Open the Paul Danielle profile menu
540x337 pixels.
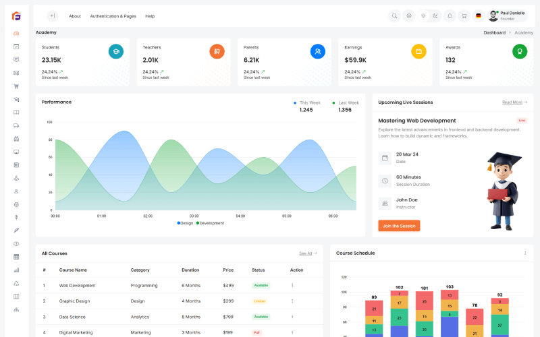[x=508, y=16]
